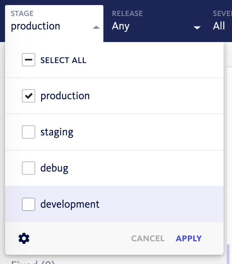Check the development stage checkbox
232x264 pixels.
[29, 204]
